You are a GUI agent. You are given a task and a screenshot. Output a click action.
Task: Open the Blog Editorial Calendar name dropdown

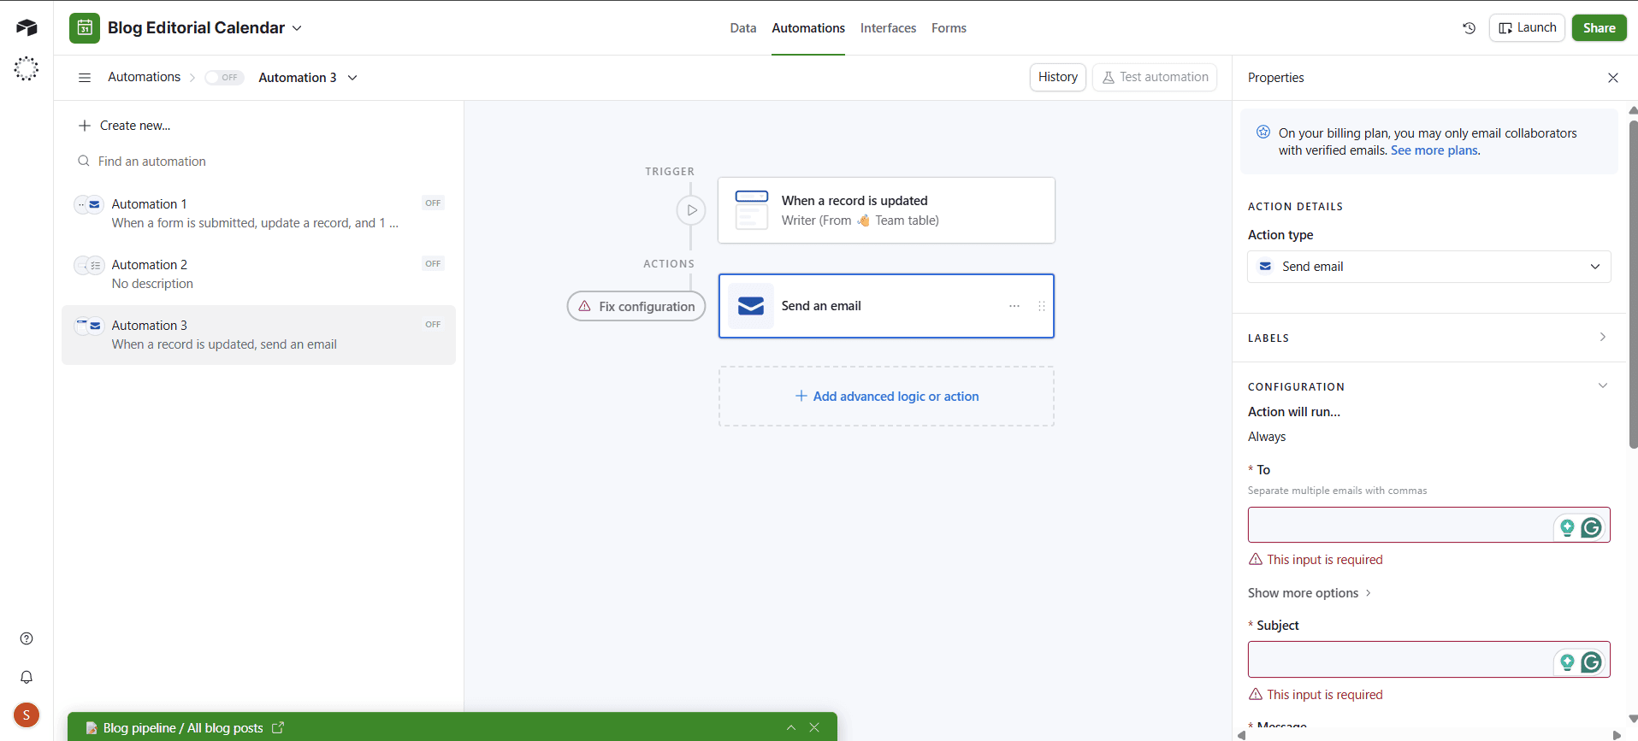pyautogui.click(x=297, y=28)
